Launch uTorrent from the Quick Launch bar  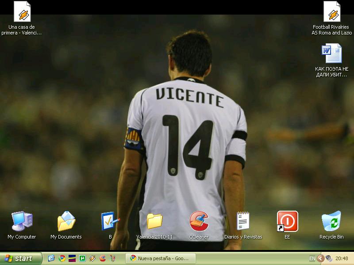click(82, 258)
